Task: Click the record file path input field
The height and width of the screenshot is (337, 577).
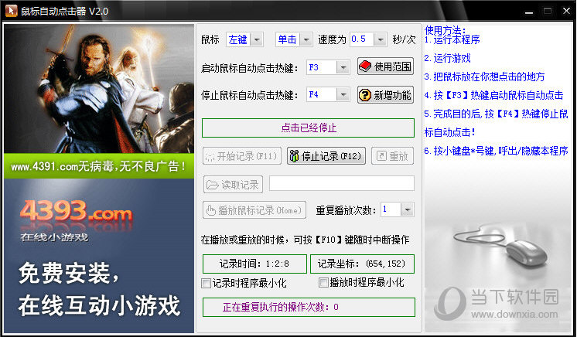Action: [x=341, y=184]
